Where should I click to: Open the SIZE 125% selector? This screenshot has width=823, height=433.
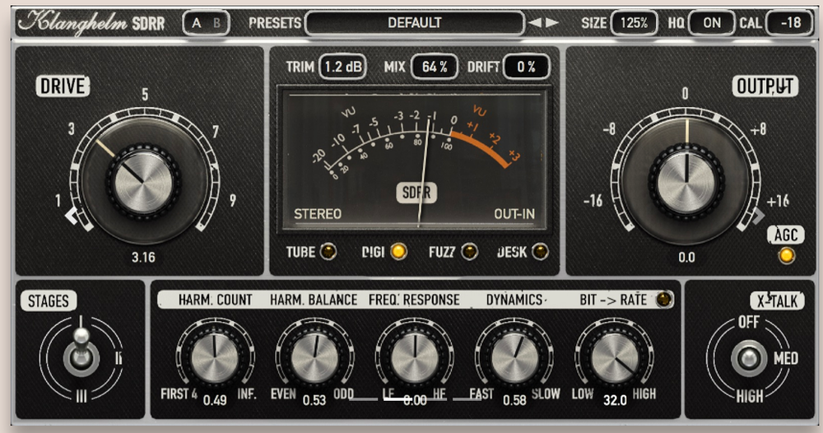[634, 23]
